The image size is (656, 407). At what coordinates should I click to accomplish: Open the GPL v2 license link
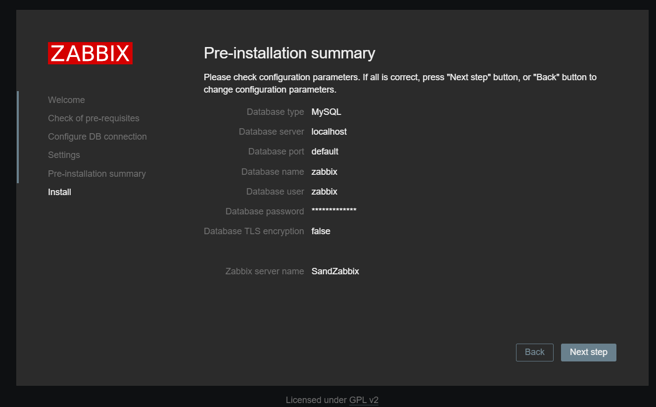364,400
